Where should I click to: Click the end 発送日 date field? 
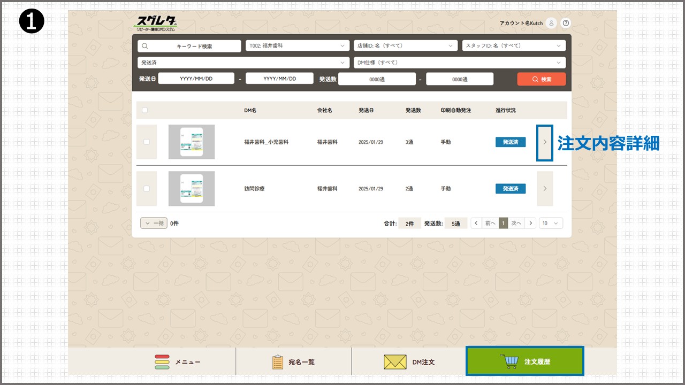[x=279, y=79]
